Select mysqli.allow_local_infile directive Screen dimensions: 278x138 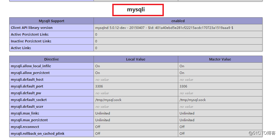coord(31,66)
